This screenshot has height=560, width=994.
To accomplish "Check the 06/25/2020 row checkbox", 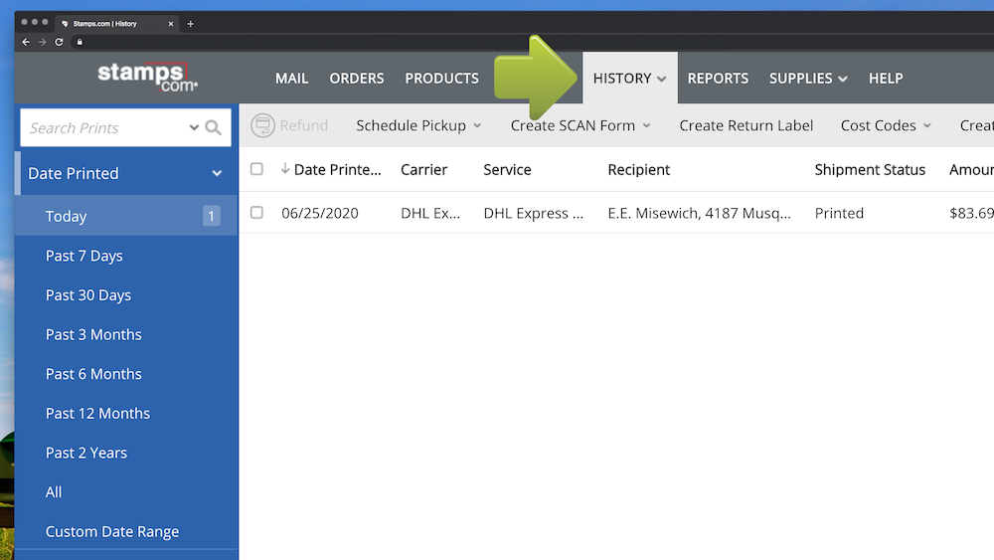I will click(x=256, y=213).
